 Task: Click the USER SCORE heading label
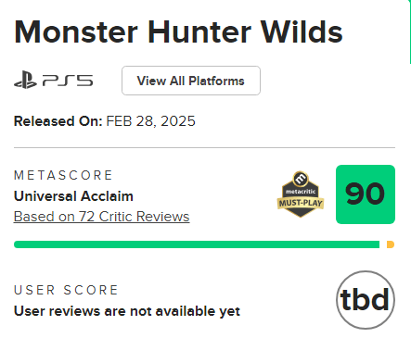(x=66, y=290)
